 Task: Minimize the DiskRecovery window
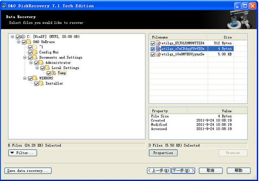coord(238,6)
